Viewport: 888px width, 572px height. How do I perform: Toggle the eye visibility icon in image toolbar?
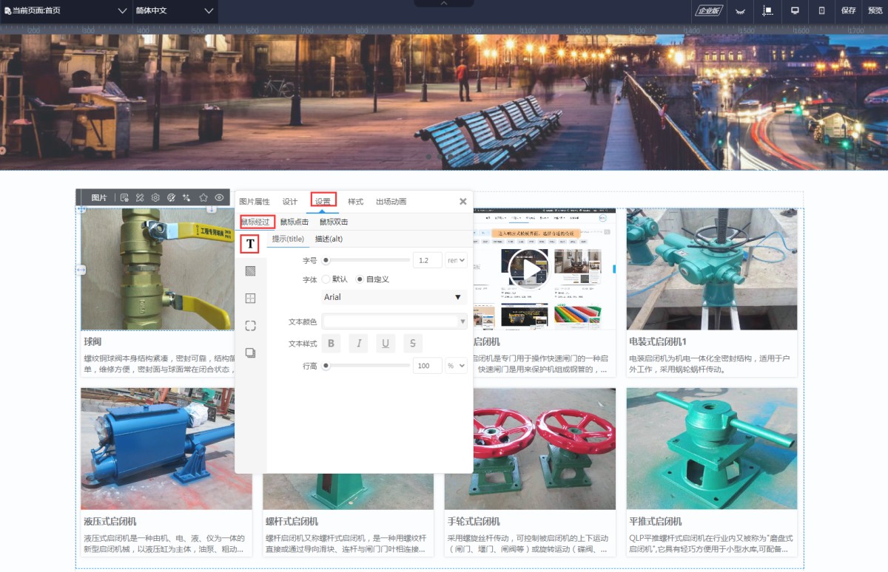[220, 198]
